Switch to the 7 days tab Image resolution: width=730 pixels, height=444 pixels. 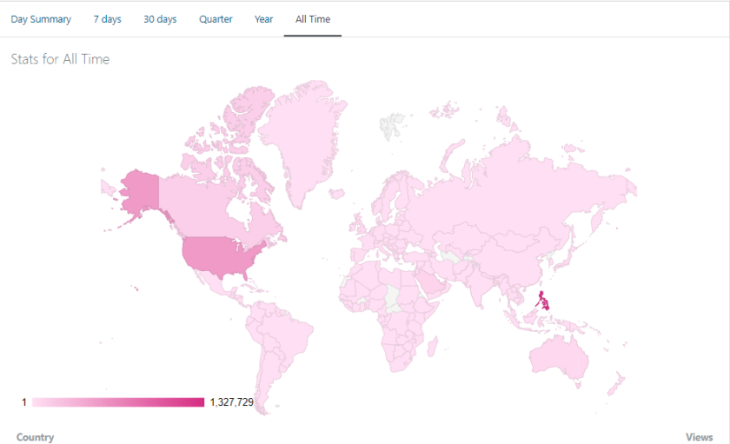point(108,19)
